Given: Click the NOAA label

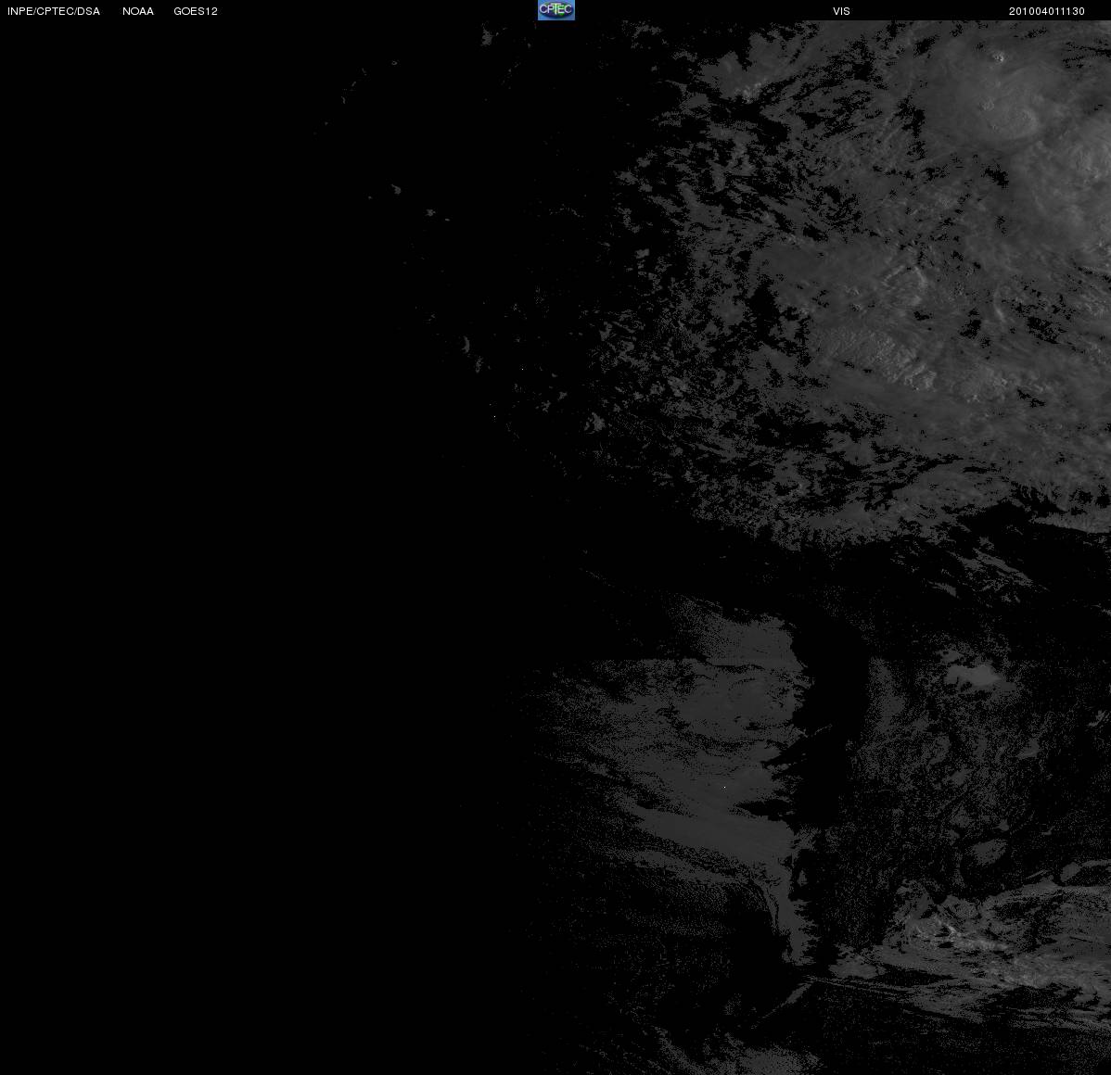Looking at the screenshot, I should [138, 11].
